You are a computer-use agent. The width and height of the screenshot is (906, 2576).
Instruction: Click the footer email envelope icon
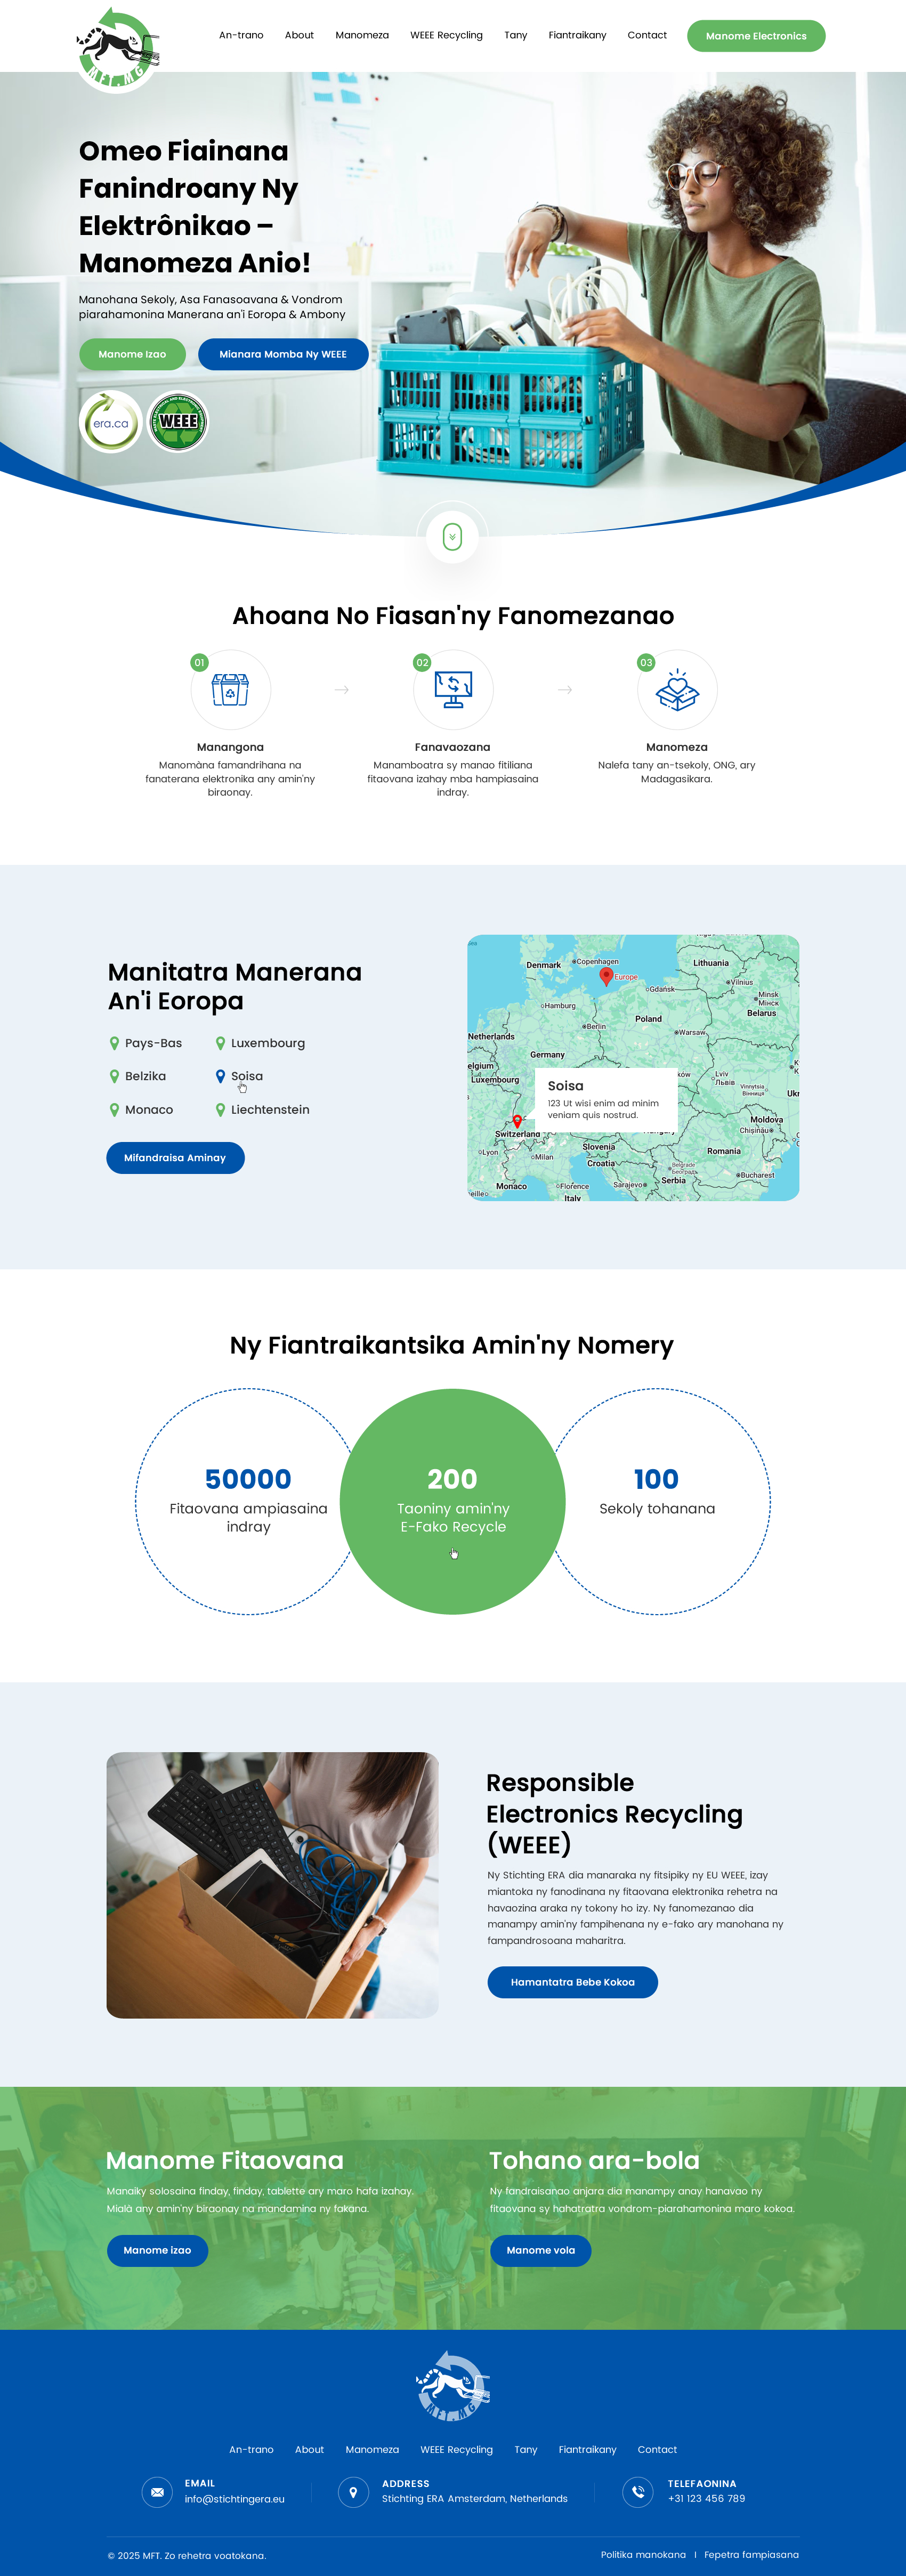pos(157,2492)
